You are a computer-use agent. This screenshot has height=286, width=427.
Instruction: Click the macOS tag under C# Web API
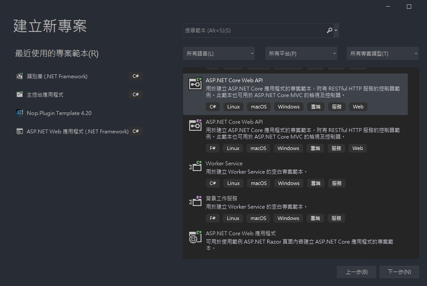[259, 107]
